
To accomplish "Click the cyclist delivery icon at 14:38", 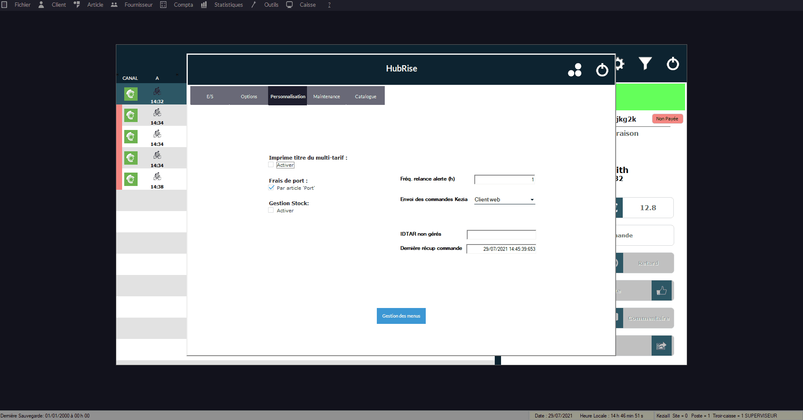I will pos(157,176).
